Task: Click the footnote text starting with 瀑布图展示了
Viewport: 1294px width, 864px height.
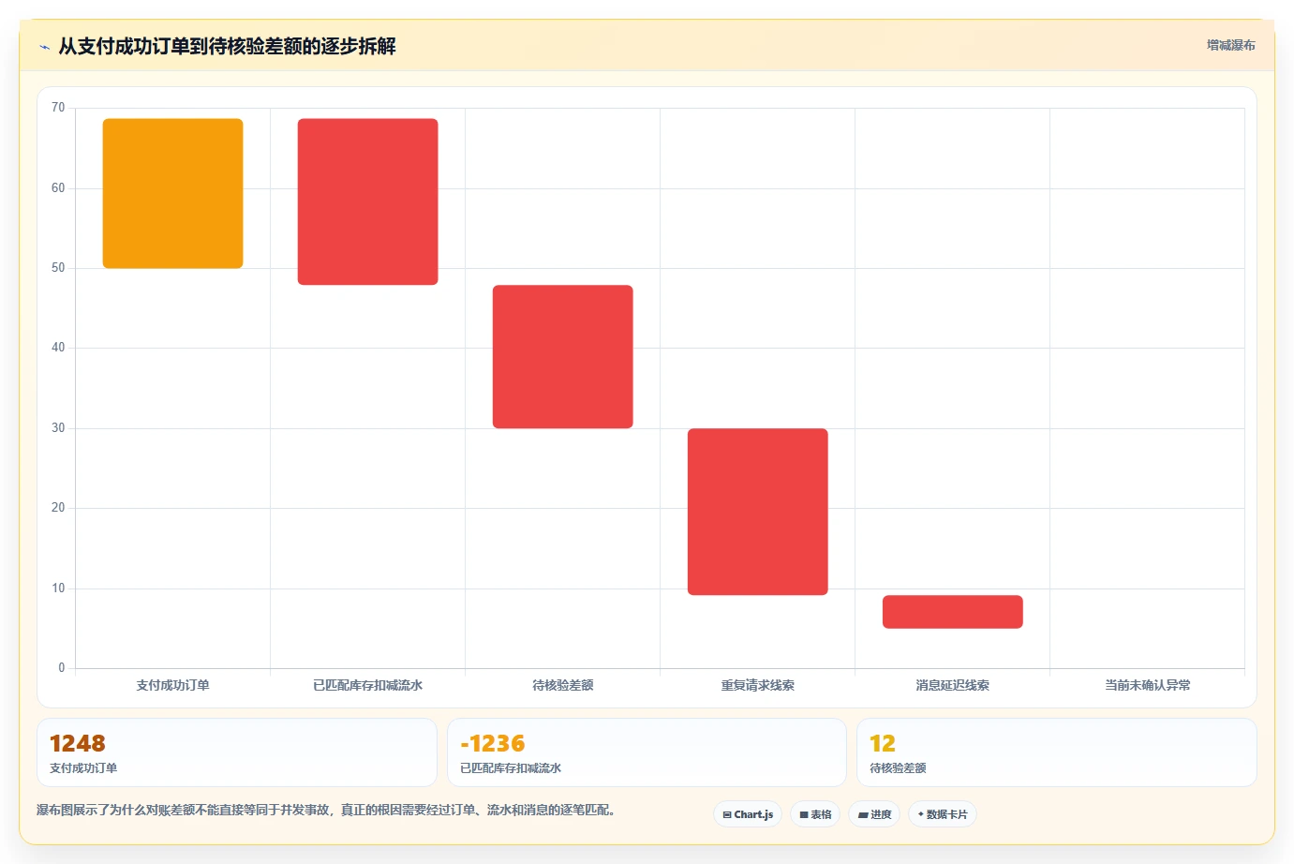Action: 328,810
